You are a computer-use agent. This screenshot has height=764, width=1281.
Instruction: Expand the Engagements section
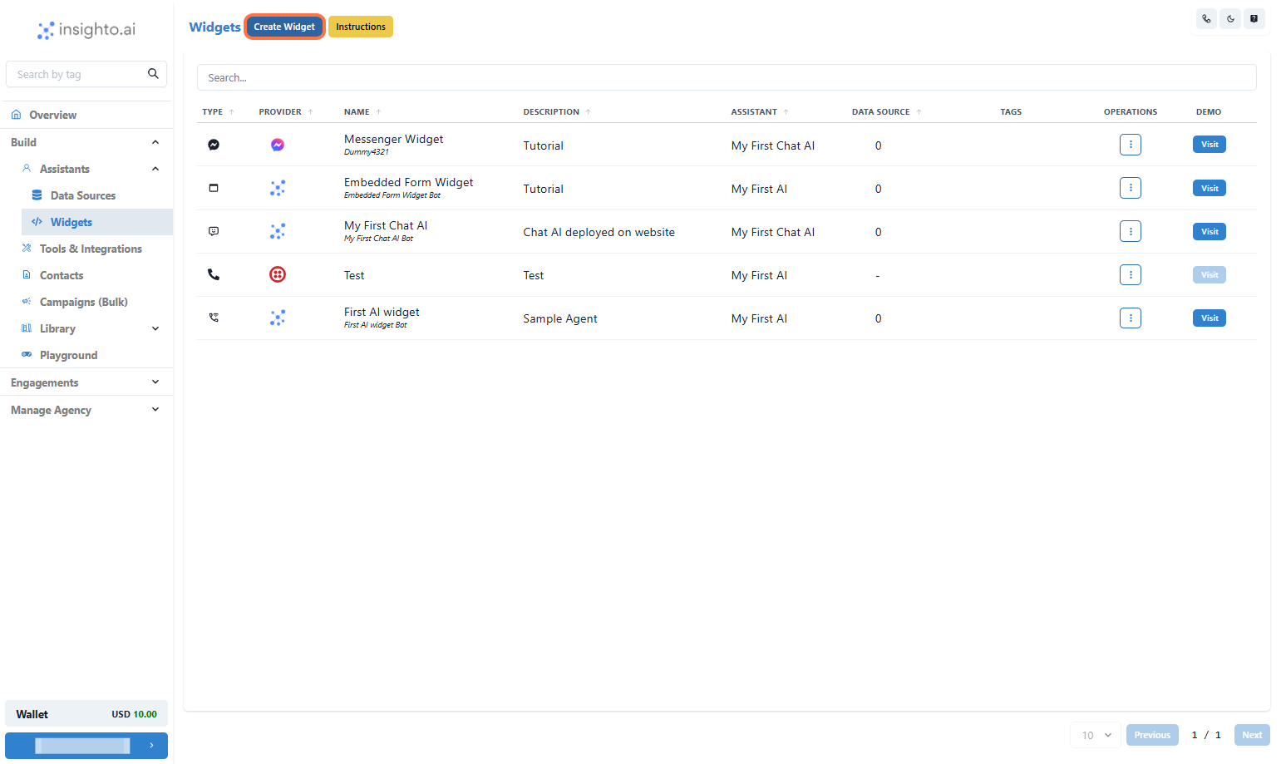click(155, 382)
